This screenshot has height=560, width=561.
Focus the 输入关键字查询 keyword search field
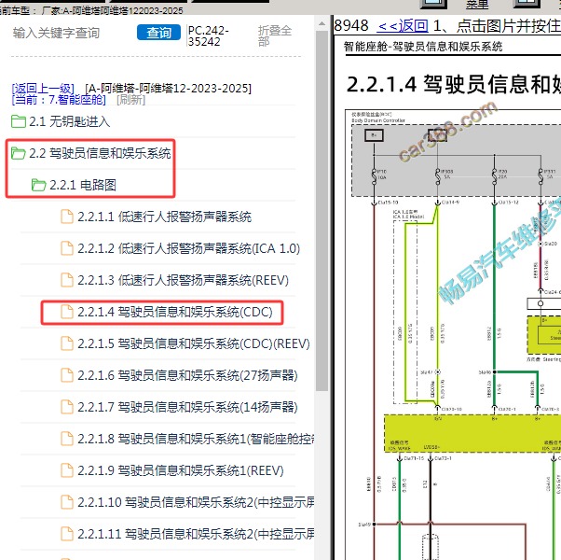56,33
